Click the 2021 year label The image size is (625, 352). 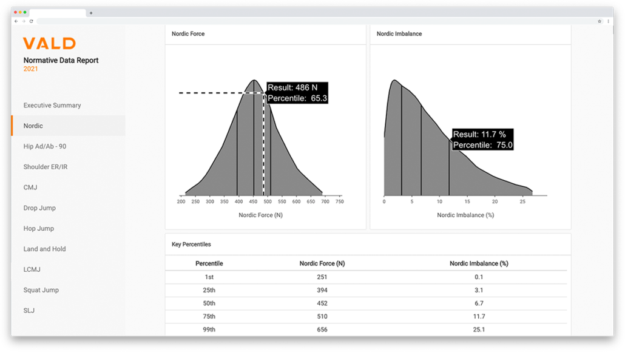coord(31,69)
